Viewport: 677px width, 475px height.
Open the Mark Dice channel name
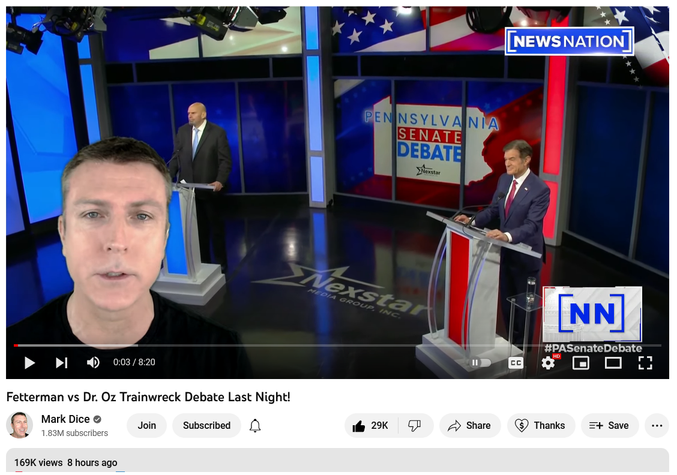click(65, 419)
